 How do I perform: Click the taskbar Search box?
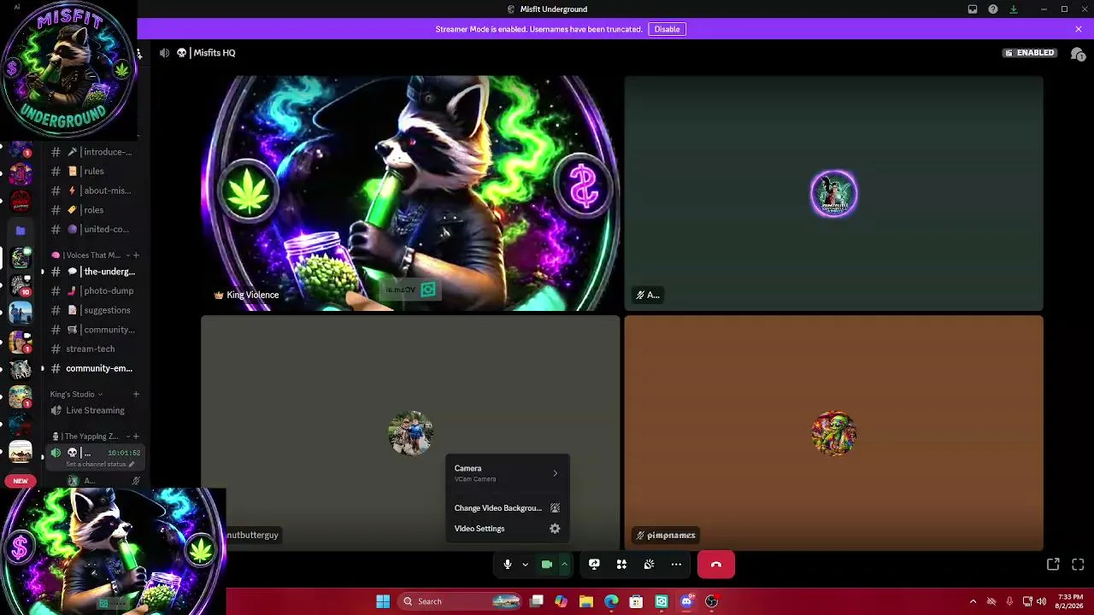(x=462, y=601)
